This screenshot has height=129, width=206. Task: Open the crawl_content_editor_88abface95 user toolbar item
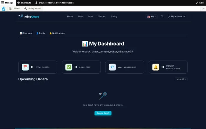[x=54, y=3]
